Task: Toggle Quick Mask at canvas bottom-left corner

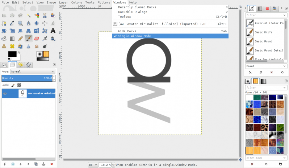Action: 60,160
